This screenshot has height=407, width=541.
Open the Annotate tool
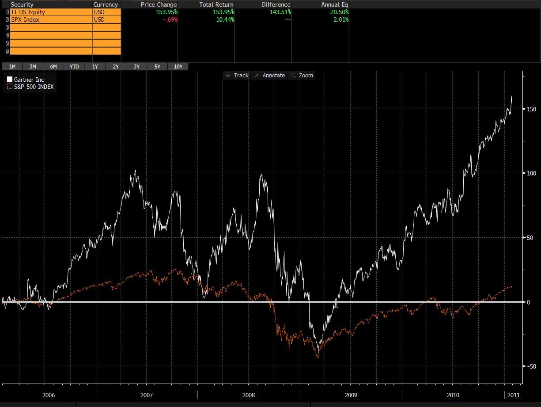(269, 76)
